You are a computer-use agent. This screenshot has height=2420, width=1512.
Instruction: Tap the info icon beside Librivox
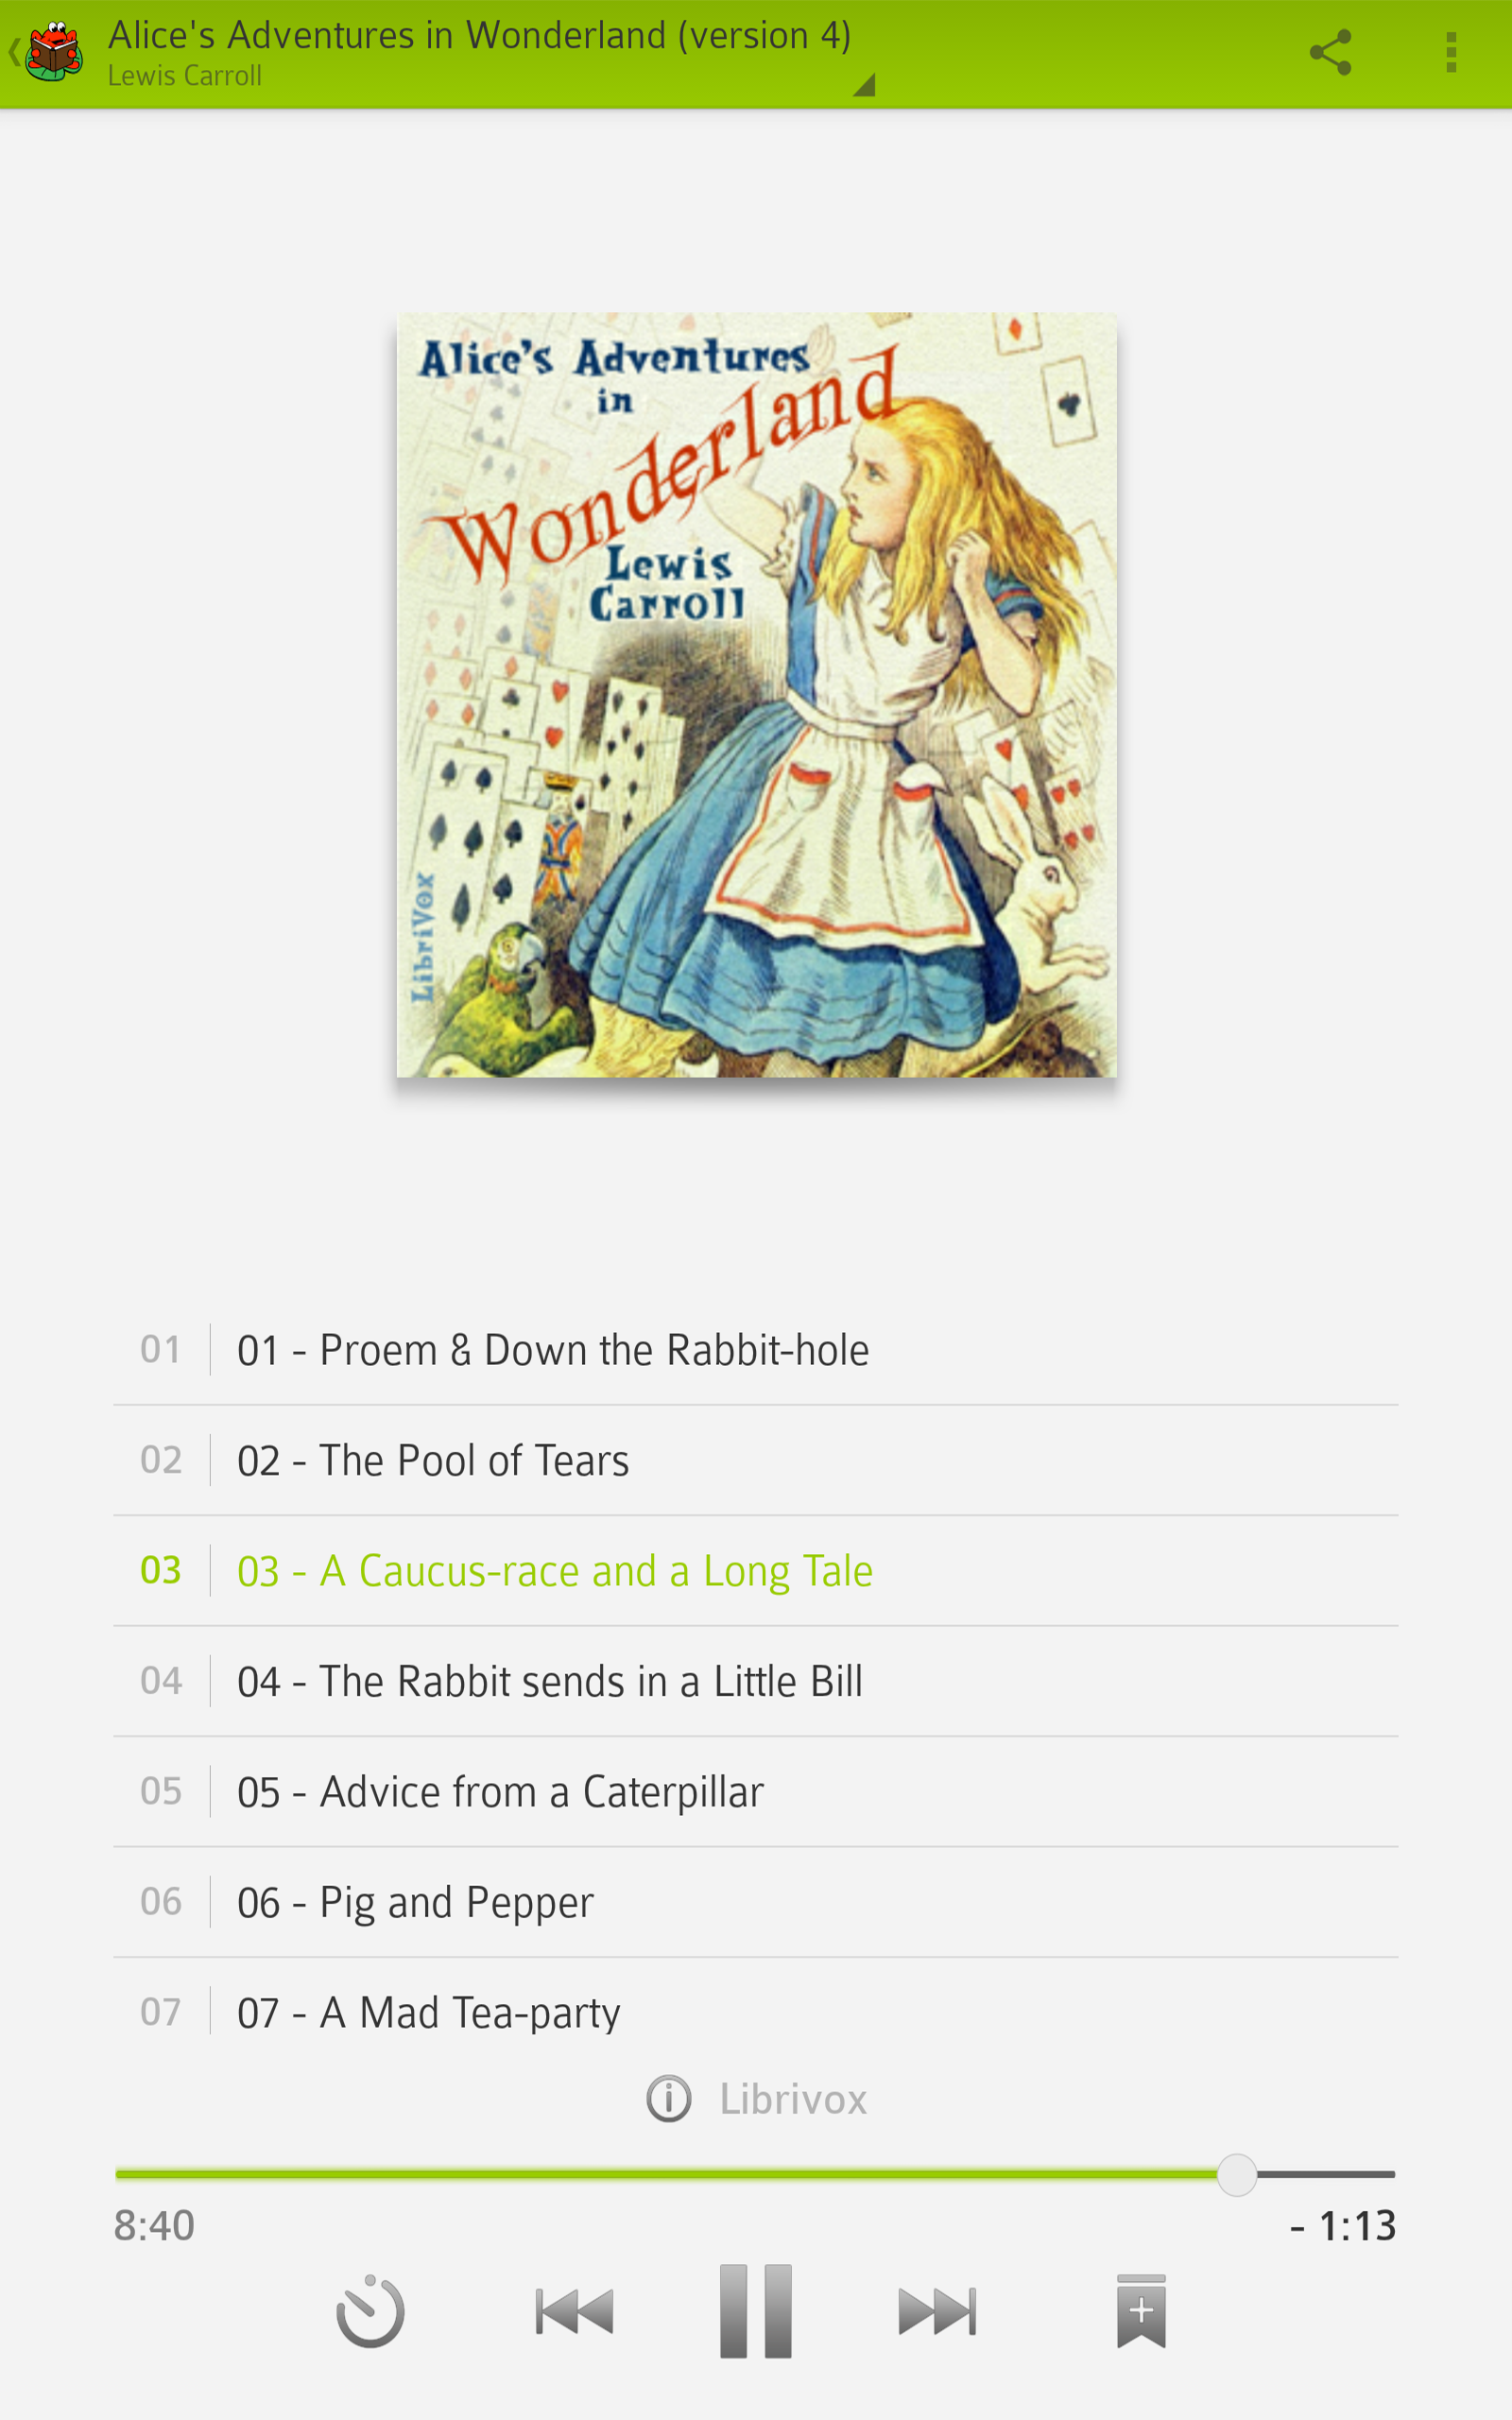tap(668, 2098)
